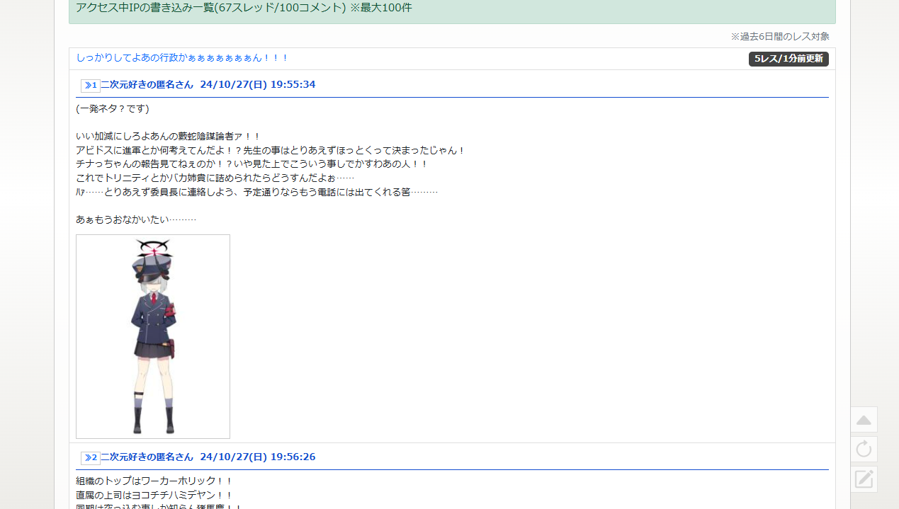The height and width of the screenshot is (509, 899).
Task: Click the heading アクセス中IPの書き込み一覧
Action: click(x=244, y=8)
